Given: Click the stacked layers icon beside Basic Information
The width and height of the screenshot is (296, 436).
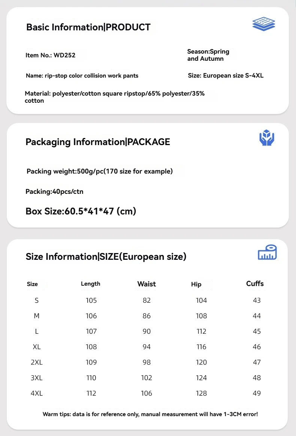Looking at the screenshot, I should [263, 24].
